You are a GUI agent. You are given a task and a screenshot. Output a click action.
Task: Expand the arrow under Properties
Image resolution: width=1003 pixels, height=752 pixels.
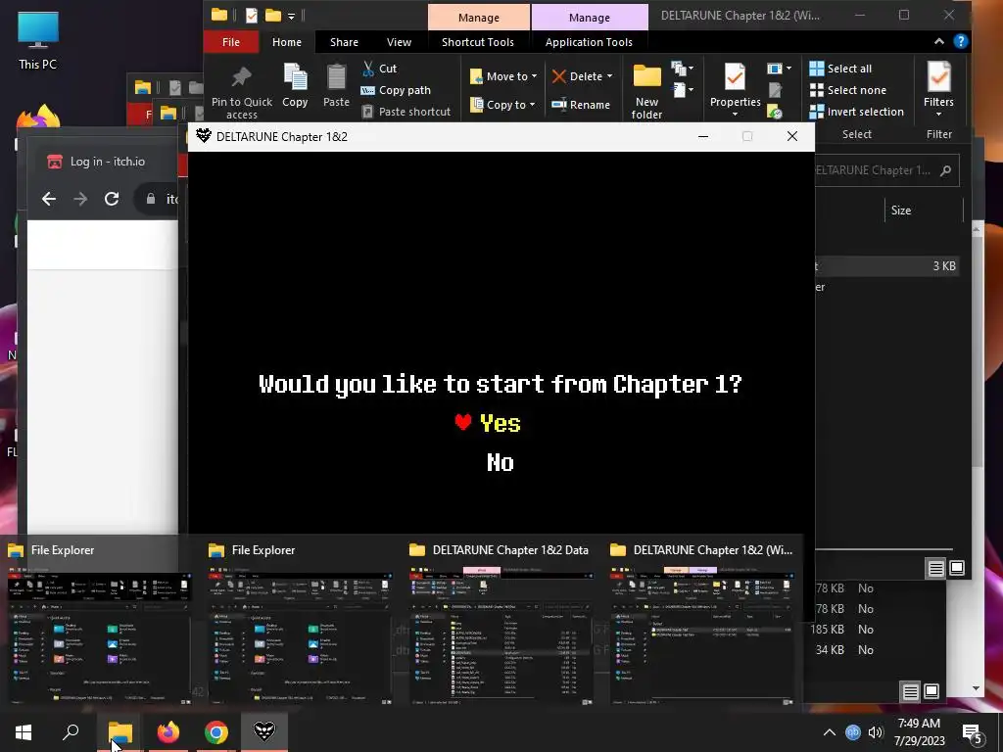click(x=735, y=115)
